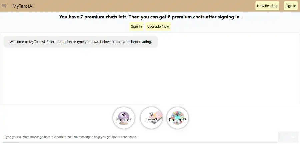300x144 pixels.
Task: Click the word Love? on the card circle
Action: [151, 120]
